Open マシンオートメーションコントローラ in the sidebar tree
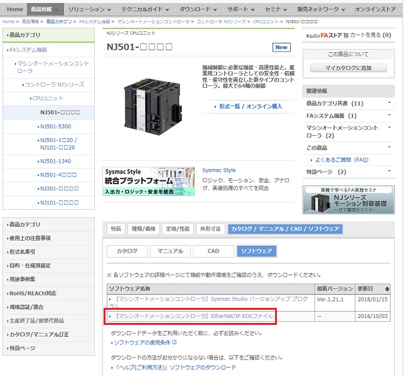405x377 pixels. point(53,67)
